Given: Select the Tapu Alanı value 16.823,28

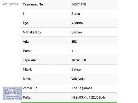Looking at the screenshot, I should click(x=79, y=60).
